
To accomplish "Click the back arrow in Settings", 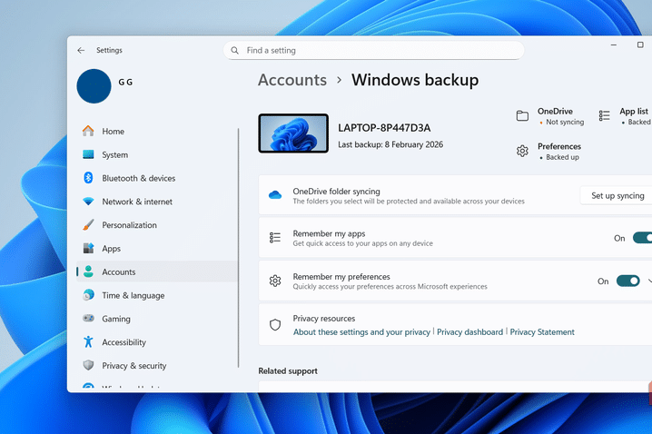I will pos(81,50).
